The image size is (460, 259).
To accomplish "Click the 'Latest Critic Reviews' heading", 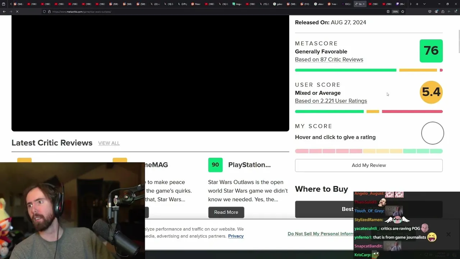I will 52,143.
